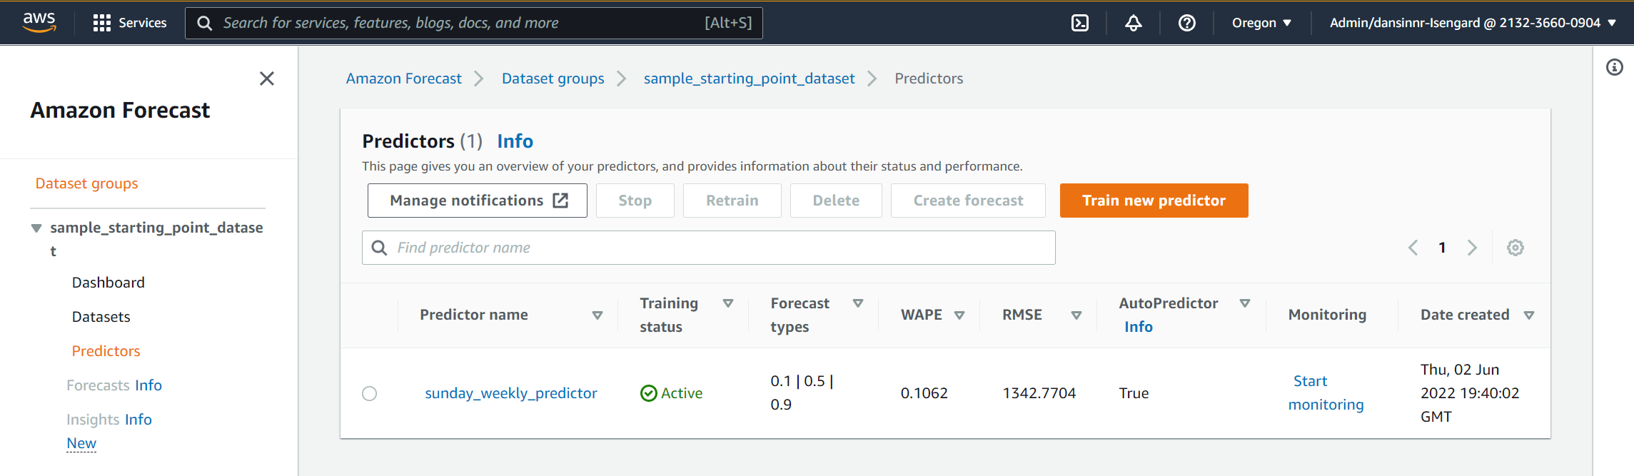Sort by Forecast types column
The height and width of the screenshot is (476, 1634).
pos(858,303)
